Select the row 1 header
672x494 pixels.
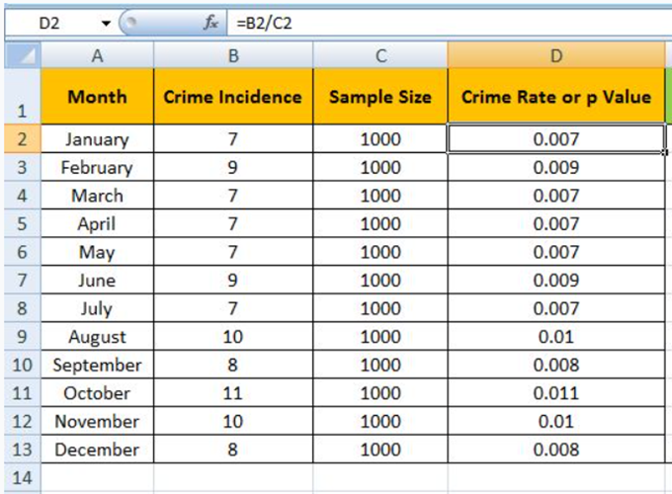tap(21, 97)
